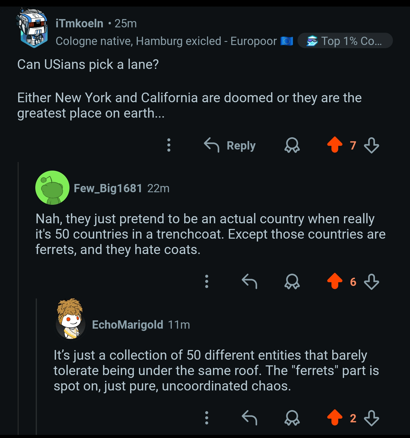The width and height of the screenshot is (410, 438).
Task: Downvote iTmkoeln's comment
Action: (372, 145)
